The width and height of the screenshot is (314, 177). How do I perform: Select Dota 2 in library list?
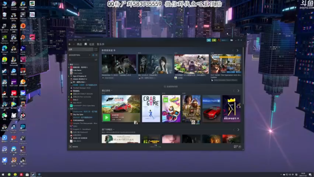pyautogui.click(x=75, y=100)
